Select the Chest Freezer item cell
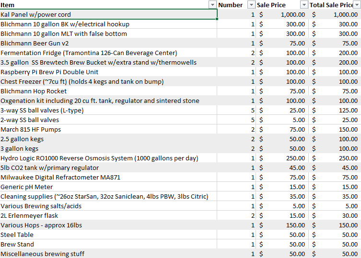 coord(108,81)
